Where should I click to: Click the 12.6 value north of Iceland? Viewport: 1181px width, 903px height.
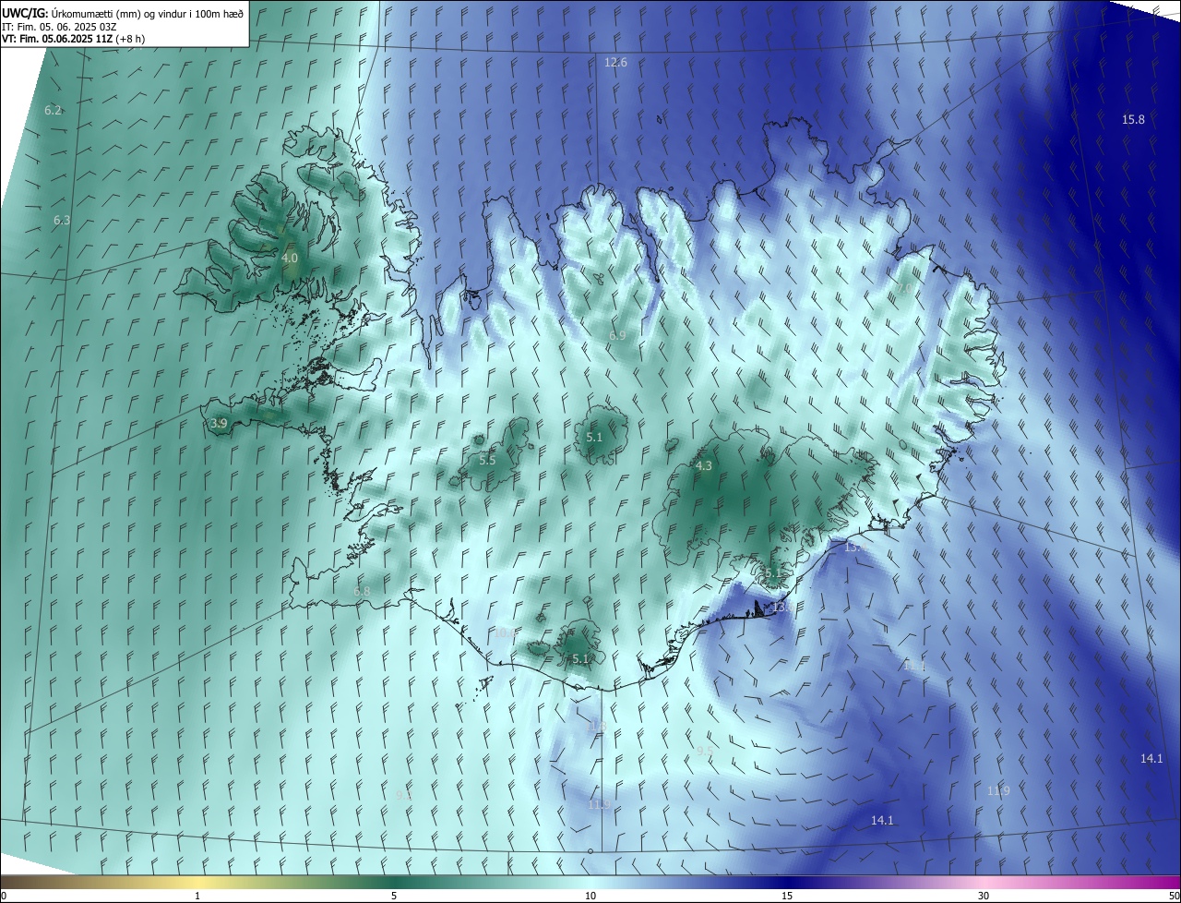point(615,63)
